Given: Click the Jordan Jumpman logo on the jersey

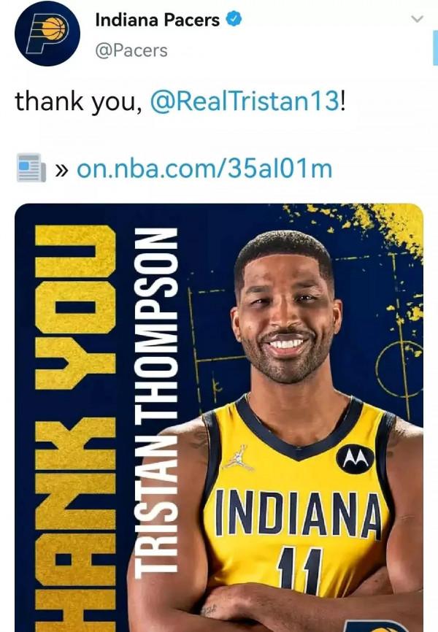Looking at the screenshot, I should click(239, 458).
